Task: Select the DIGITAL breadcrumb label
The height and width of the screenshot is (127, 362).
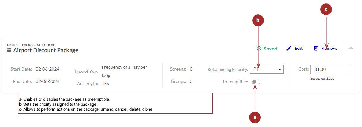Action: pos(13,45)
